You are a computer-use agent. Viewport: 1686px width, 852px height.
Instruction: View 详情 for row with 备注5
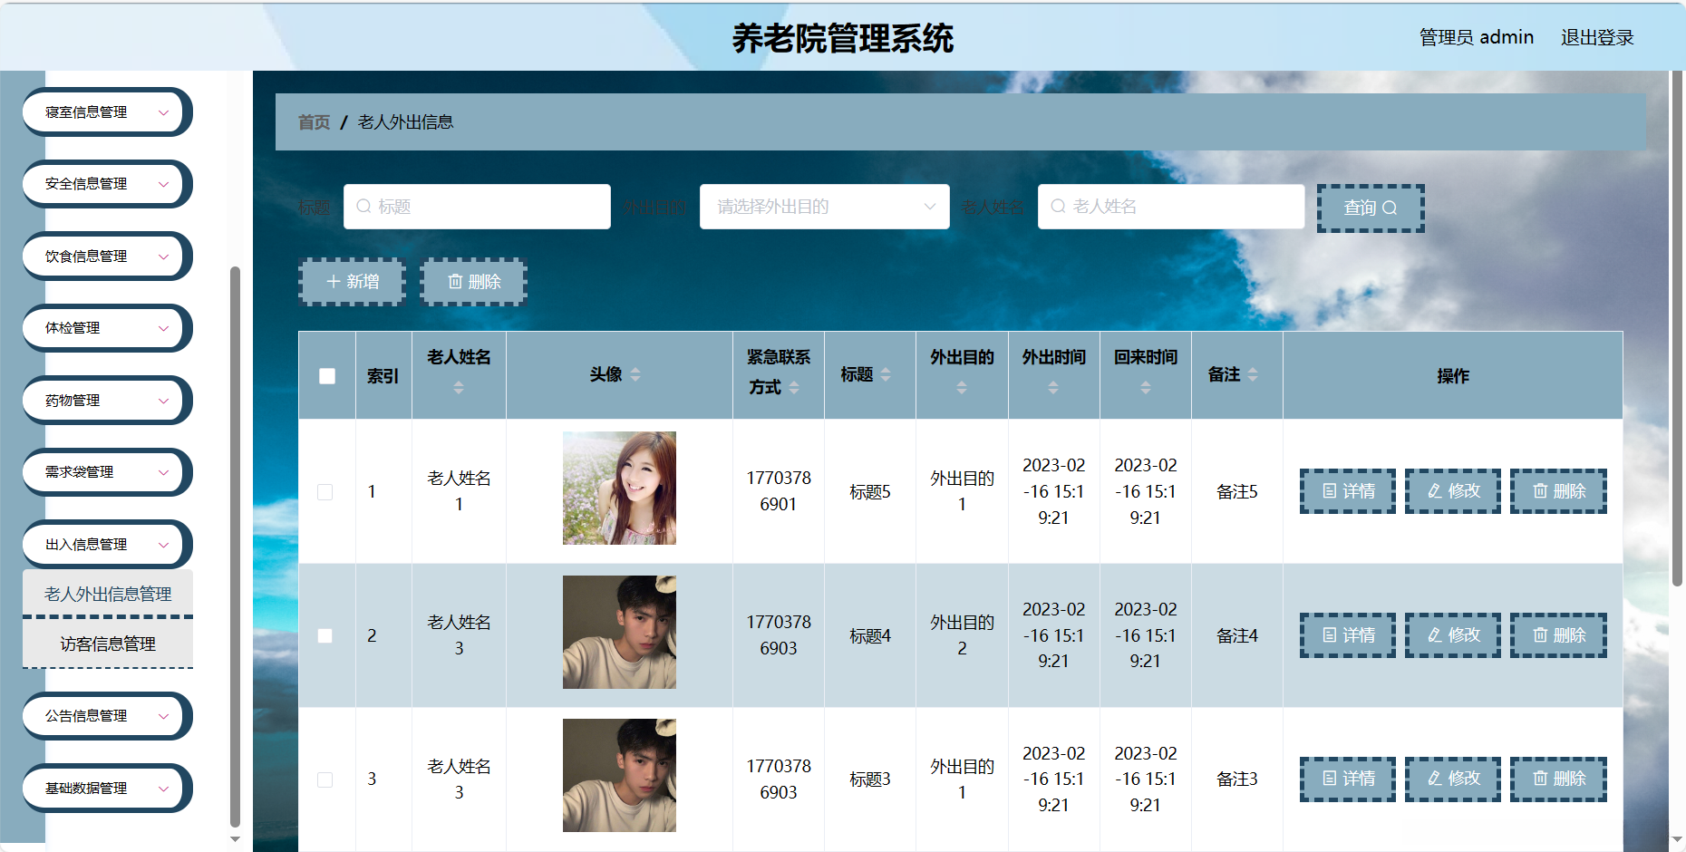(1348, 491)
